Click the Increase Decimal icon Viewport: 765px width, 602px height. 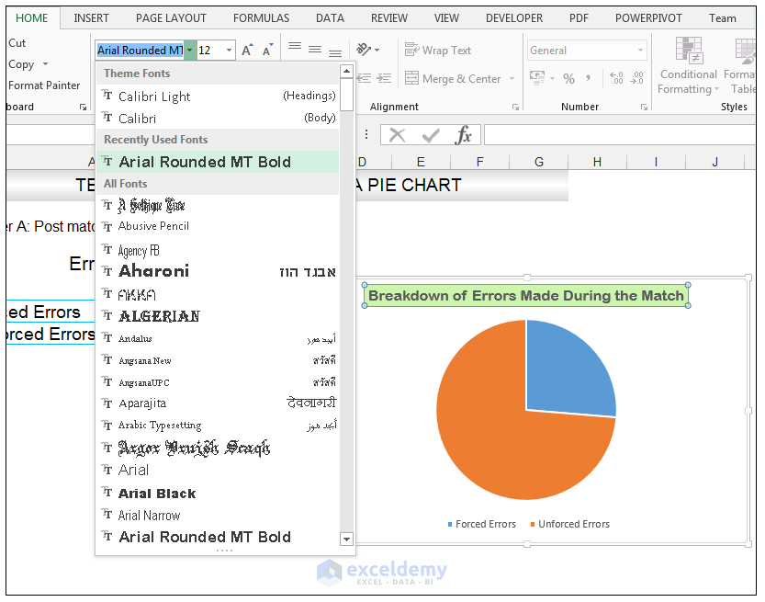tap(616, 78)
